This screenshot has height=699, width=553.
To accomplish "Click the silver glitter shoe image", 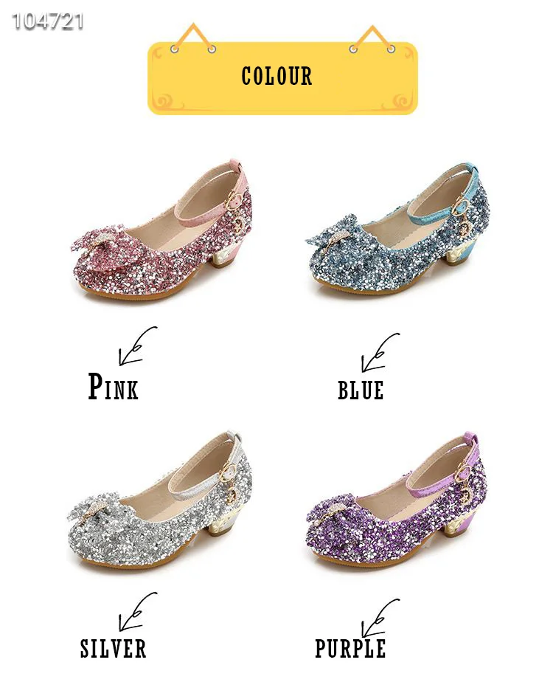I will pyautogui.click(x=160, y=500).
